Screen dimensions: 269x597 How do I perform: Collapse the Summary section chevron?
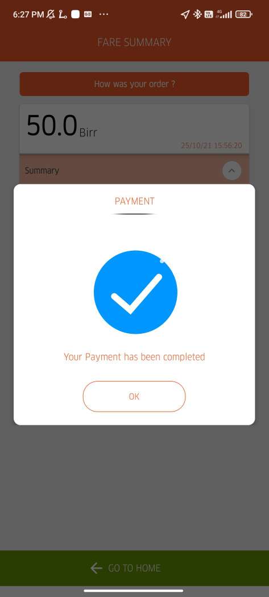tap(231, 171)
